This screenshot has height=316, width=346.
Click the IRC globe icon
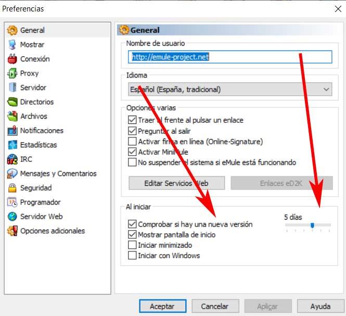12,159
